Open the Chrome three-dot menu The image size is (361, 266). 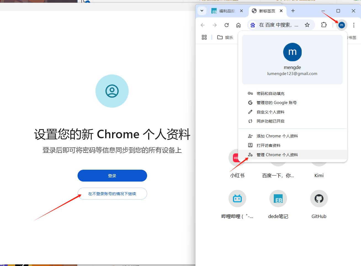click(x=354, y=25)
